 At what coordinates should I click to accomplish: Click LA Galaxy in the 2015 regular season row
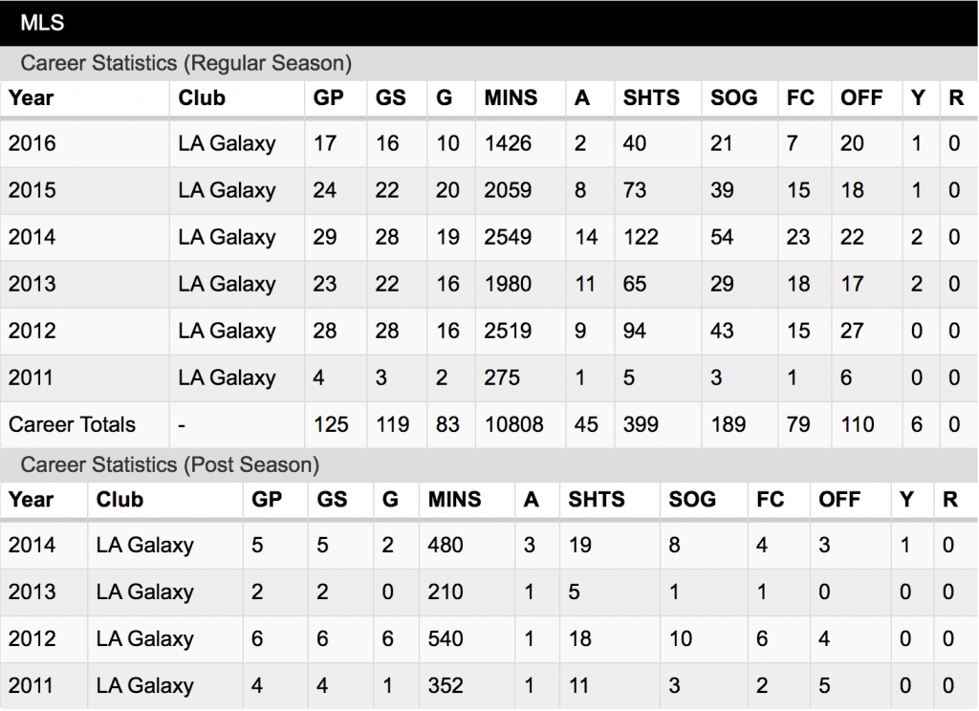(227, 190)
